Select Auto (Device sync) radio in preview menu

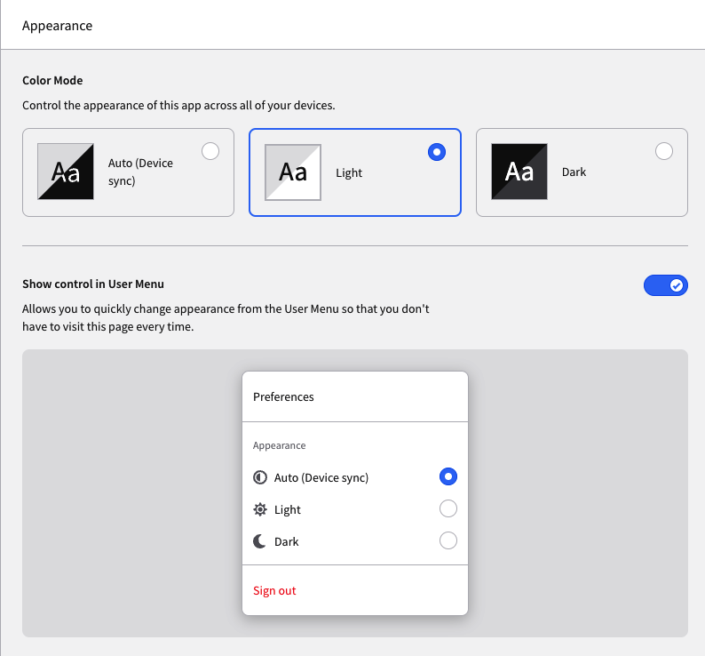448,476
